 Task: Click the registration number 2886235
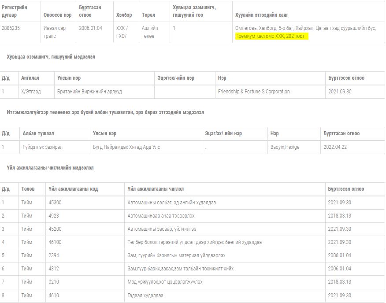click(11, 28)
